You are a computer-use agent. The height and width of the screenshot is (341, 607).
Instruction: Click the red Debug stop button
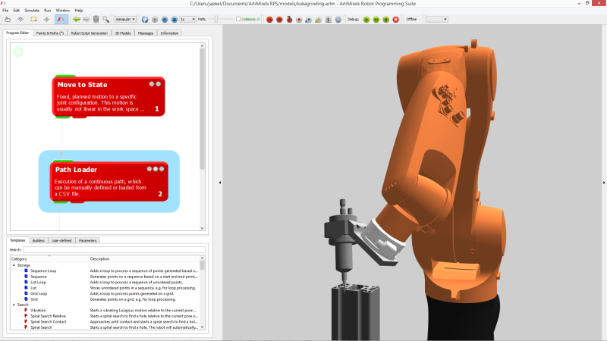tap(395, 19)
